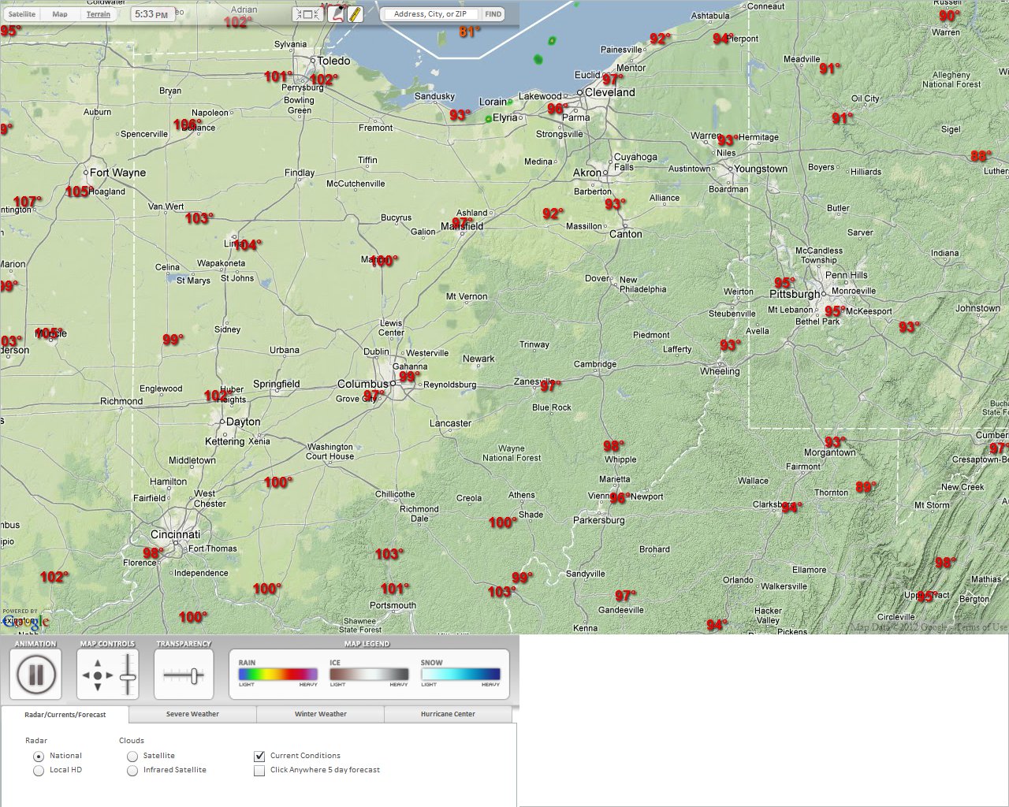1009x807 pixels.
Task: Select the Local HD radar option
Action: click(39, 770)
